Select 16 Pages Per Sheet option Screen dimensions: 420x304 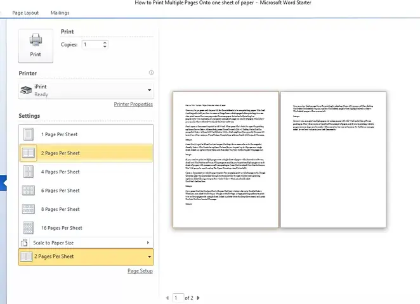[x=86, y=228]
